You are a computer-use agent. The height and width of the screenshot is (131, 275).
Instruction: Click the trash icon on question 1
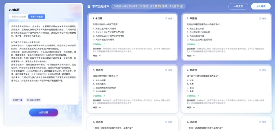(x=166, y=18)
